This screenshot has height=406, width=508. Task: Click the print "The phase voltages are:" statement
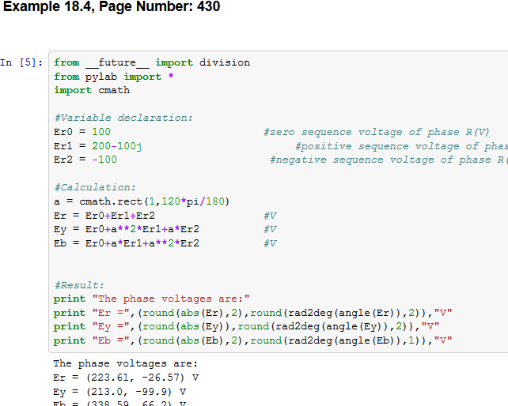pyautogui.click(x=151, y=299)
